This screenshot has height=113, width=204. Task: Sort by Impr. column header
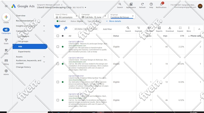click(x=165, y=36)
